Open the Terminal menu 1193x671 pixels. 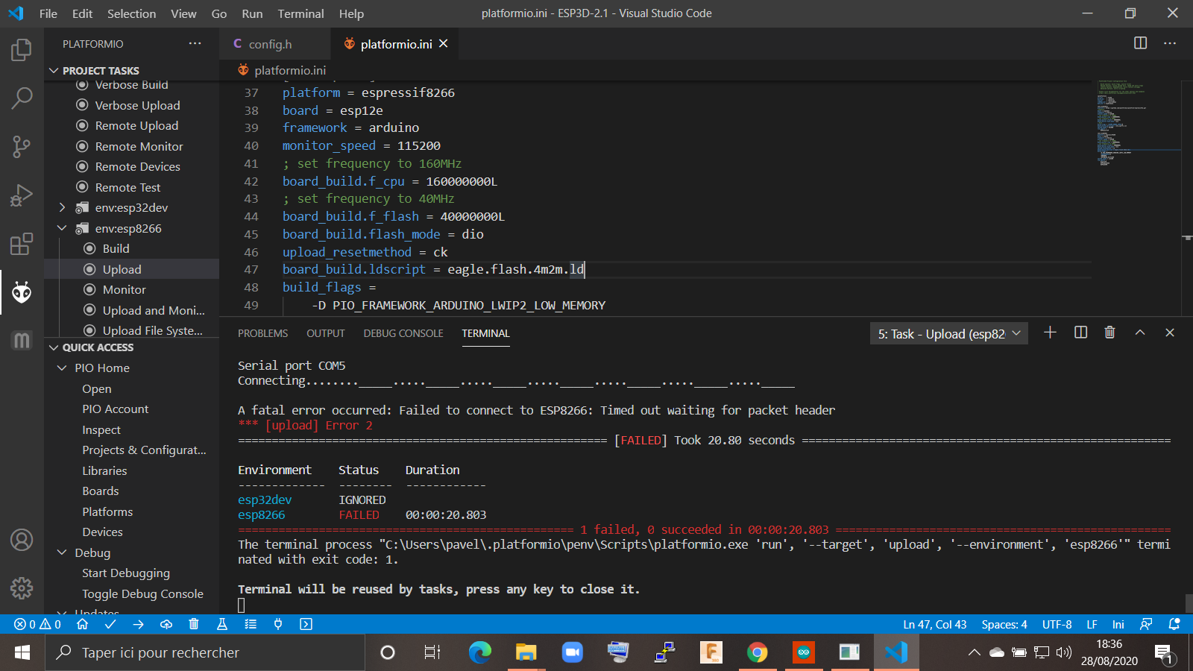(x=300, y=13)
